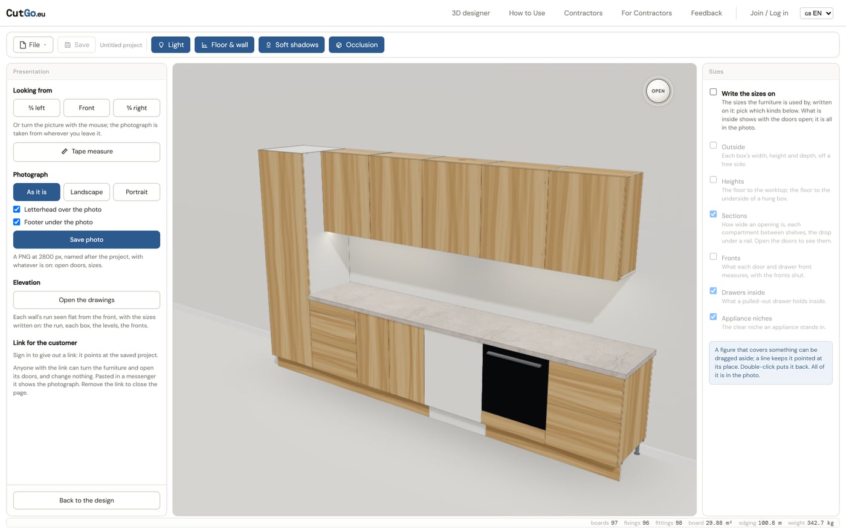The width and height of the screenshot is (846, 529).
Task: Toggle the Appliance niches checkbox
Action: (713, 317)
